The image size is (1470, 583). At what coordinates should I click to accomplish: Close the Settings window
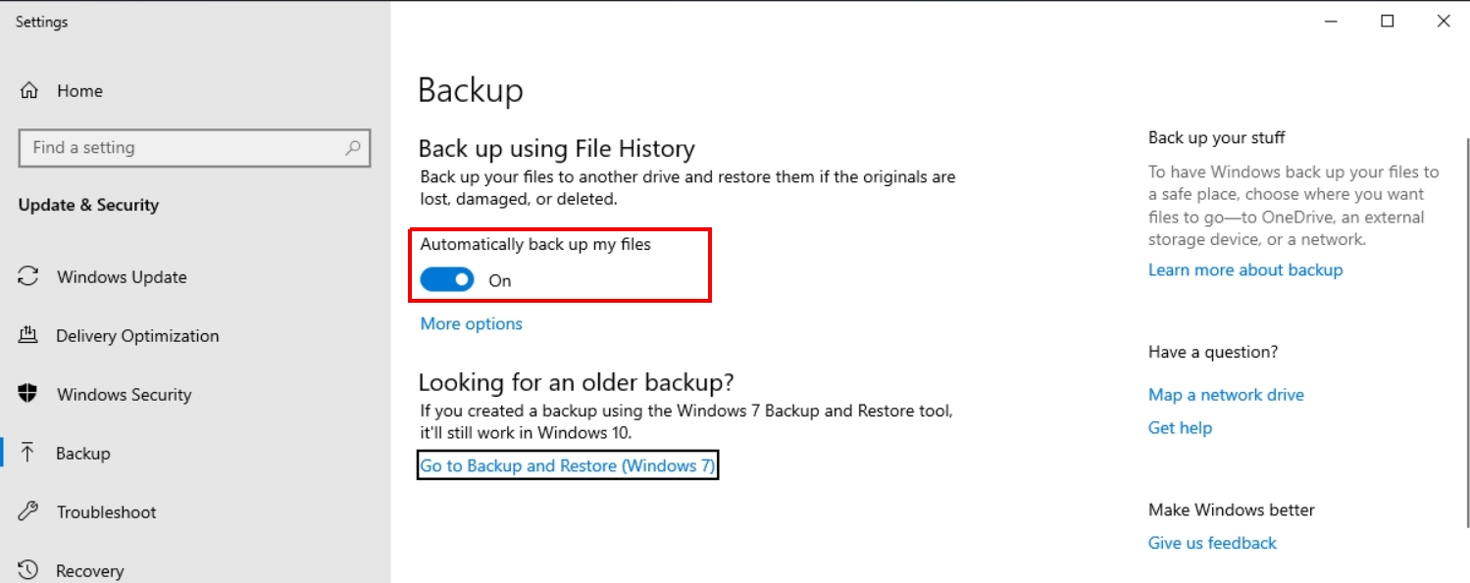tap(1443, 22)
